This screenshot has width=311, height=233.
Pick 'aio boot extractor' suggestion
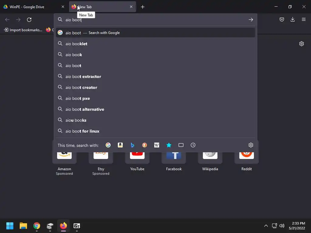pos(155,76)
